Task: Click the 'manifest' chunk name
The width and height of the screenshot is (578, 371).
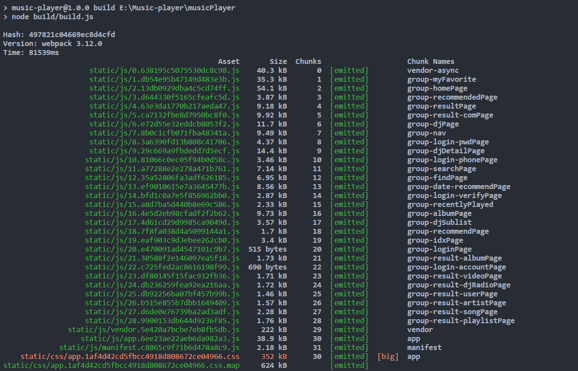Action: (424, 348)
